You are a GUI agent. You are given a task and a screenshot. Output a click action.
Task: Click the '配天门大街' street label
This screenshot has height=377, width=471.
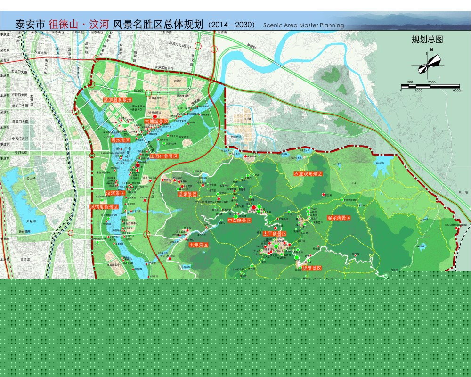click(20, 122)
